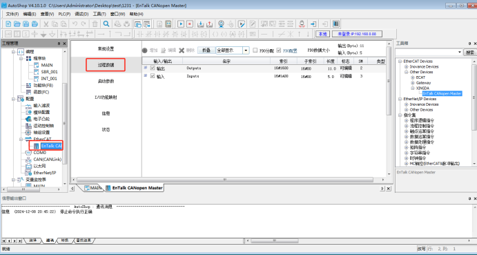Expand the 程序逻辑指令 instruction group

coord(406,120)
